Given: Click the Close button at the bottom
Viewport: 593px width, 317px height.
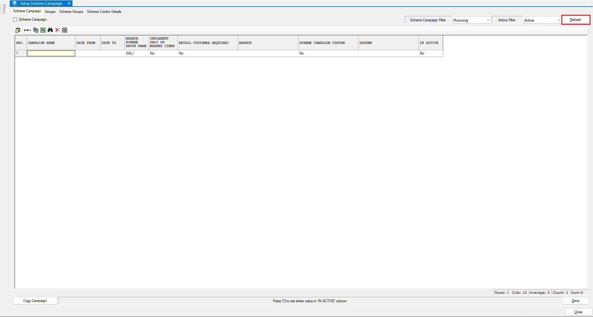Looking at the screenshot, I should point(578,312).
